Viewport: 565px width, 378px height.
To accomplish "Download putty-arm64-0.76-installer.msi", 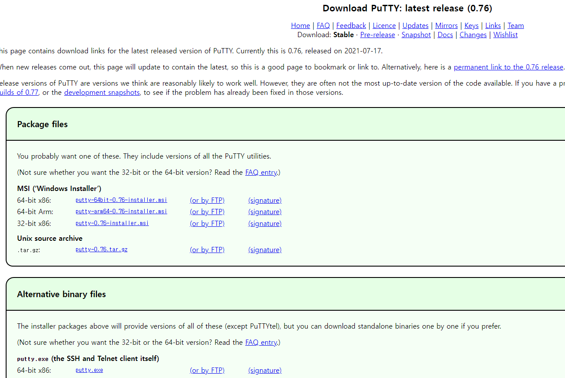I will click(x=121, y=212).
